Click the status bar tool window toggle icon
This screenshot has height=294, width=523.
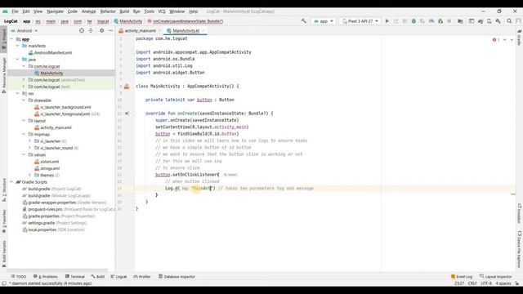pos(4,283)
